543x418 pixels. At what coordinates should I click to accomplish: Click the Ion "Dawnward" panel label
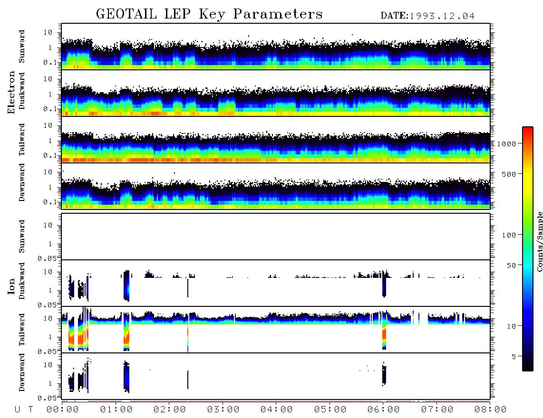[21, 372]
